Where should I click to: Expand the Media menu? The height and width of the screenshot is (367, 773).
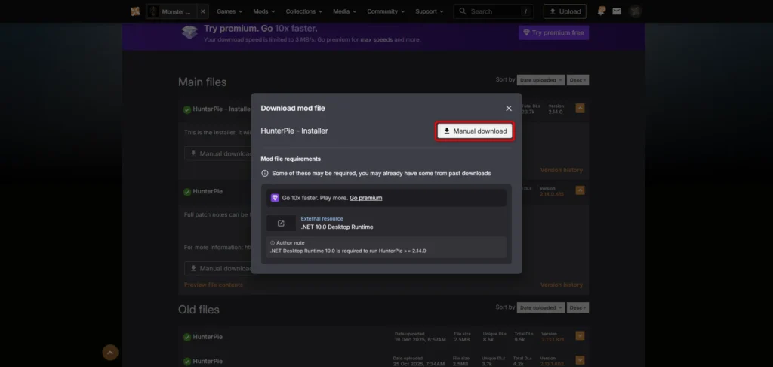[x=344, y=11]
